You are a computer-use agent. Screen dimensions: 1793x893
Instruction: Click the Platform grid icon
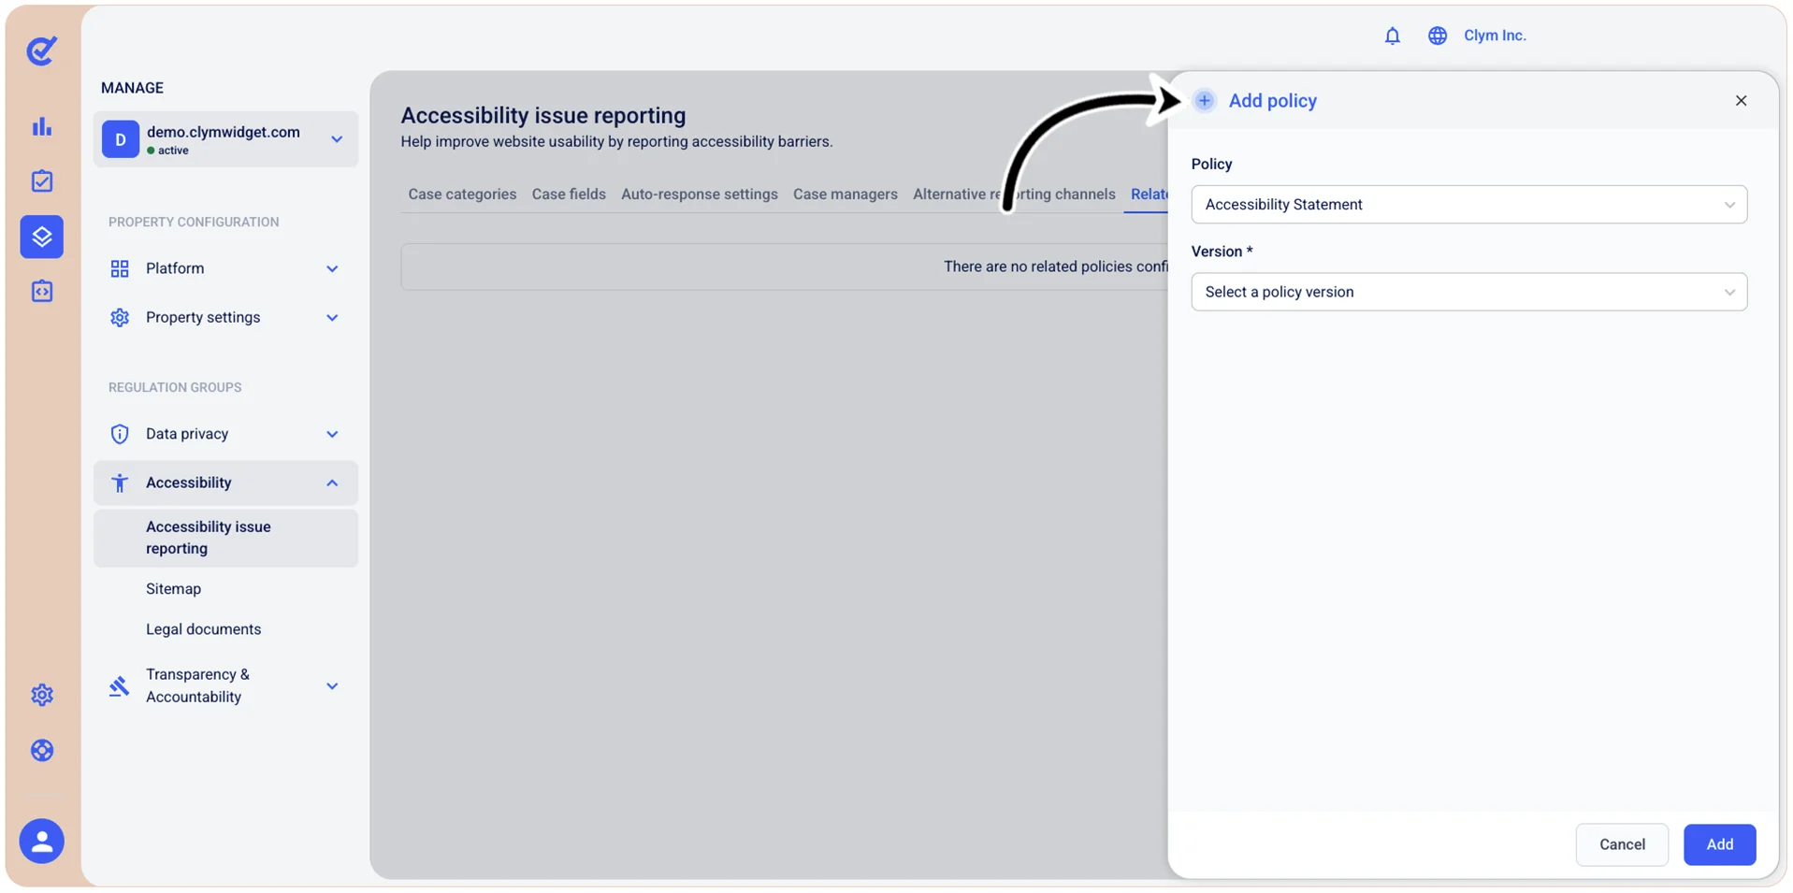120,269
